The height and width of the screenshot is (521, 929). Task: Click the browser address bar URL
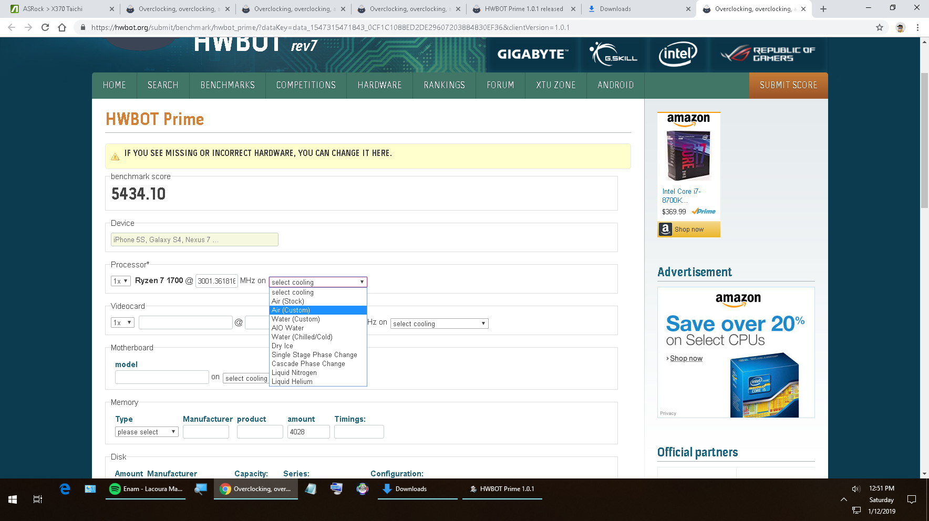coord(330,27)
